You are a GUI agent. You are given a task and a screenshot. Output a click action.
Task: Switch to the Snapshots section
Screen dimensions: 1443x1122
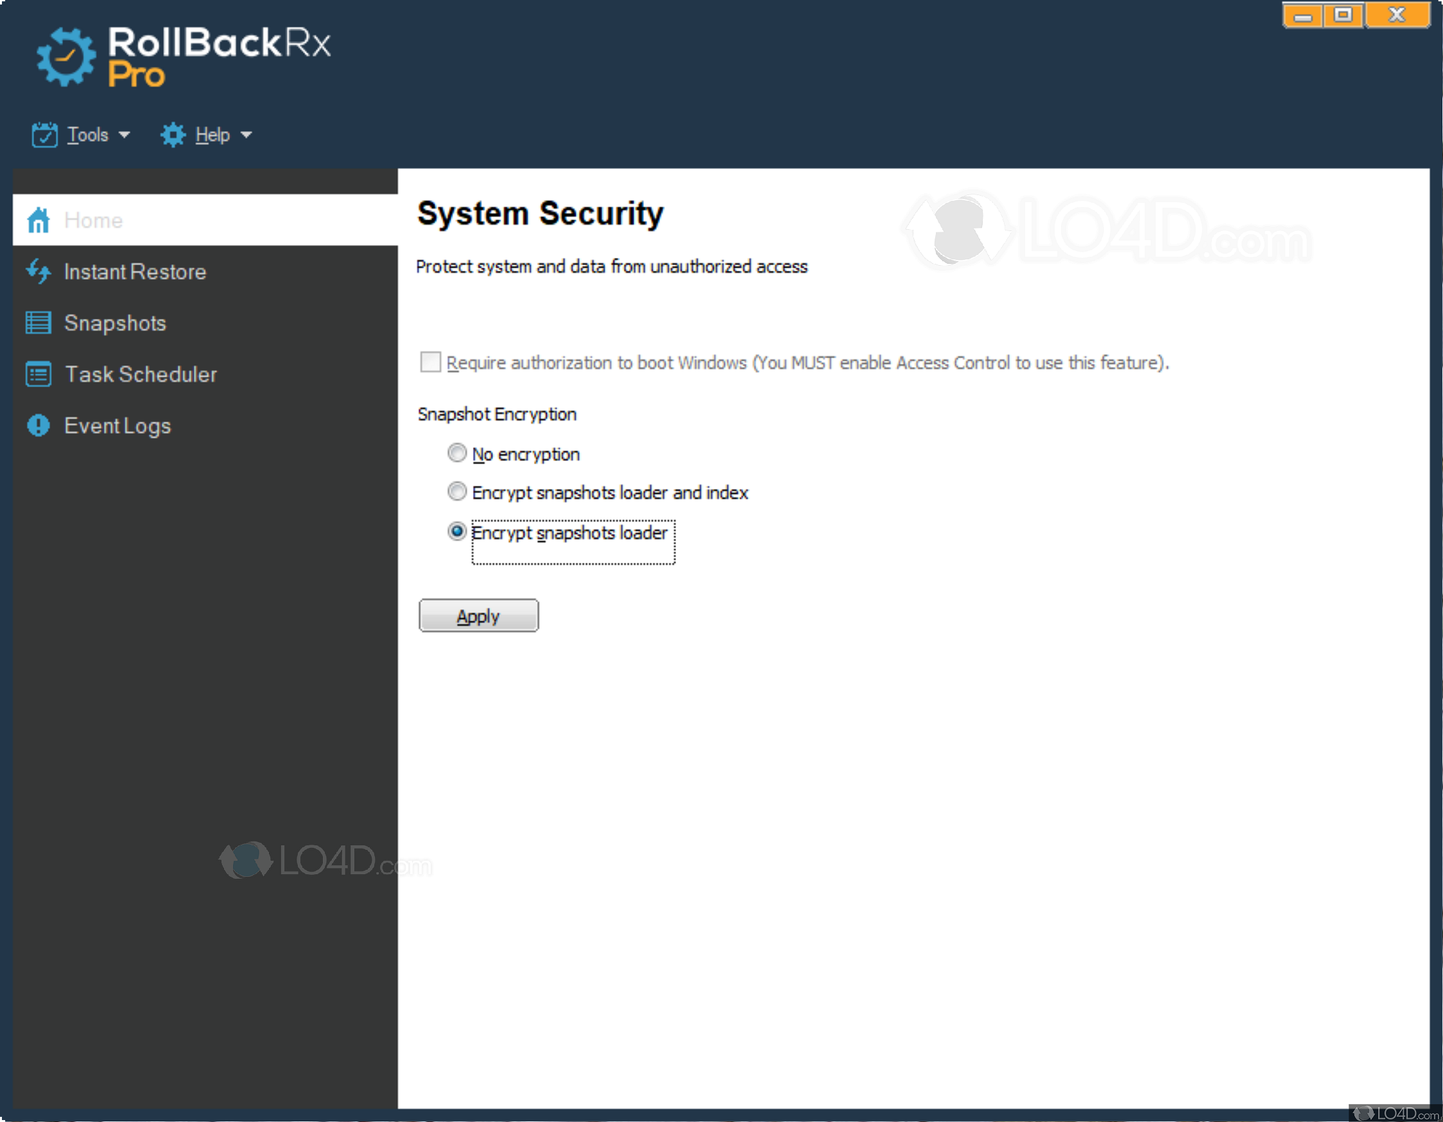(115, 323)
